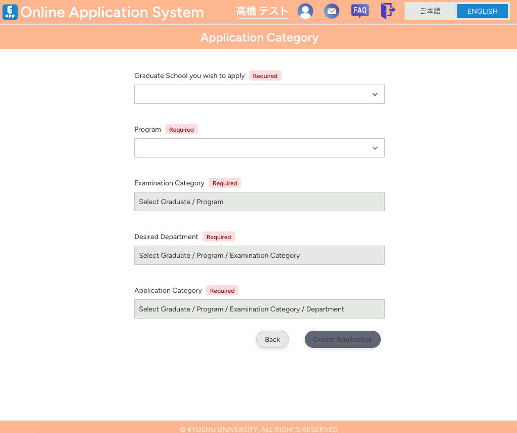Screen dimensions: 517x433
Task: Log out using the exit door icon
Action: tap(387, 11)
